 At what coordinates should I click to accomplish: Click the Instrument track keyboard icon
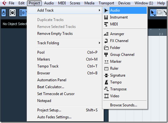[x=106, y=17]
